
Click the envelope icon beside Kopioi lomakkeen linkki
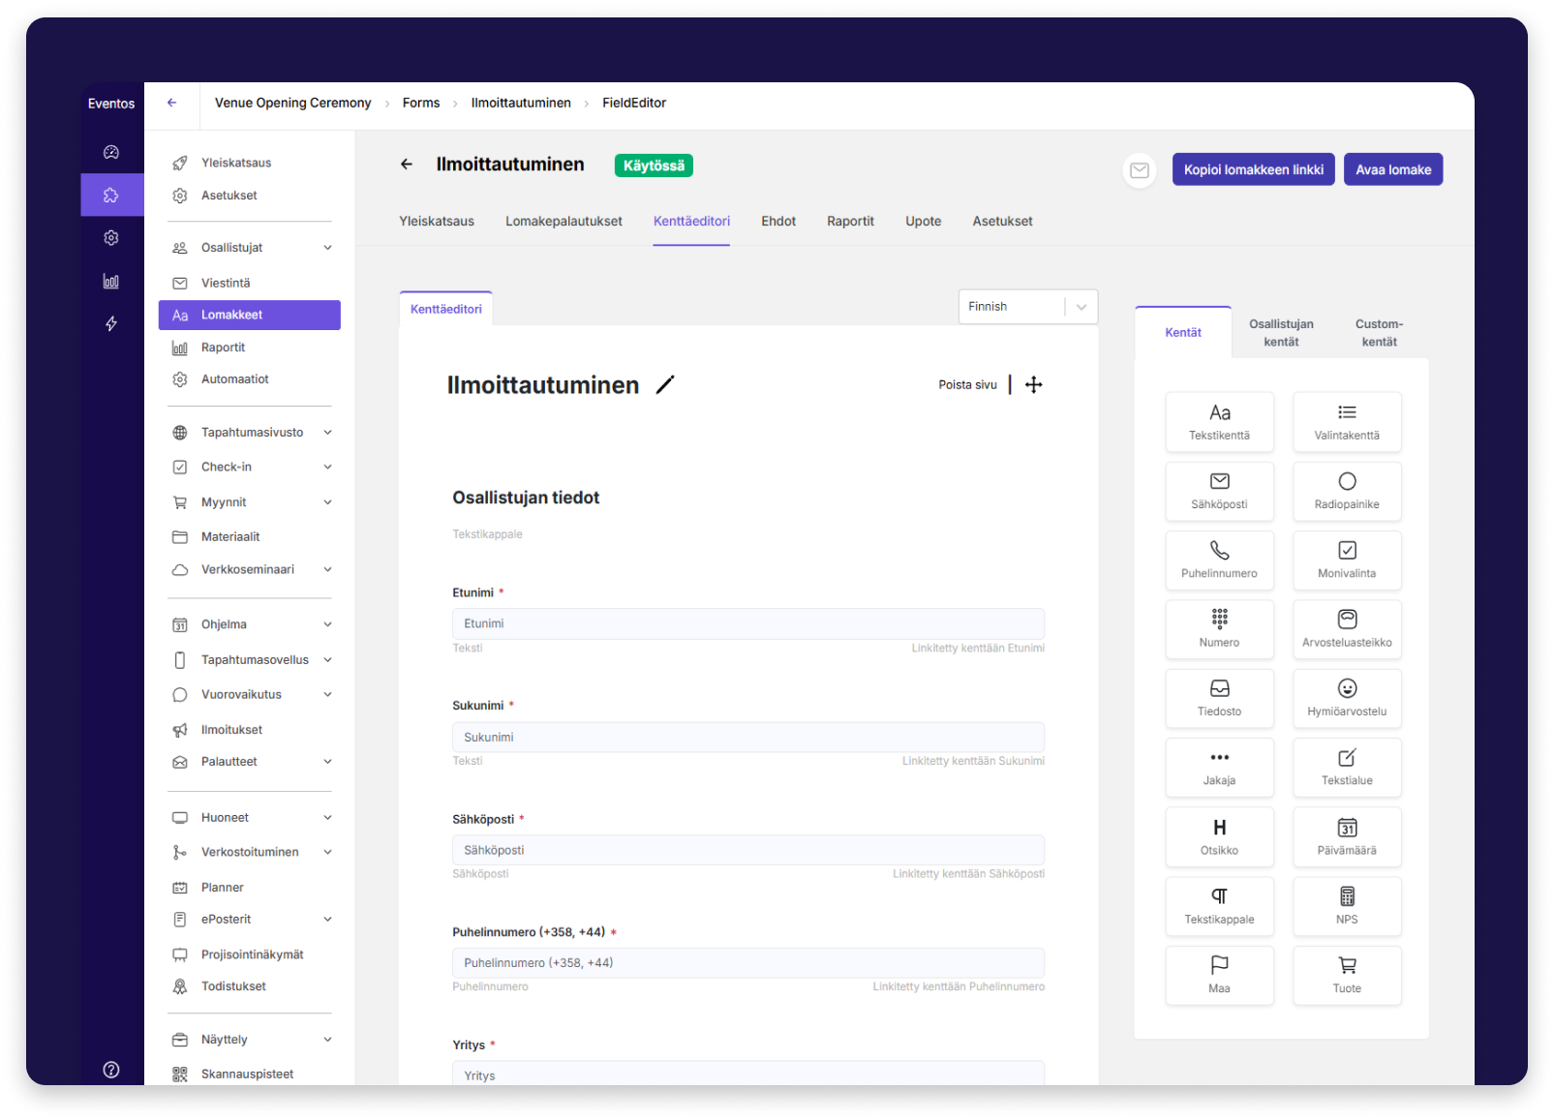click(x=1140, y=170)
